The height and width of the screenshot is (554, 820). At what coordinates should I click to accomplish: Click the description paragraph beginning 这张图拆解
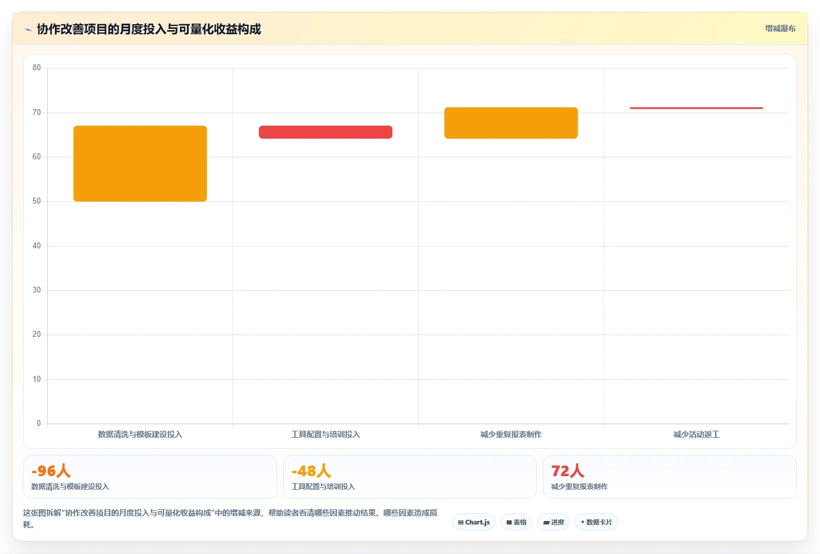coord(231,519)
